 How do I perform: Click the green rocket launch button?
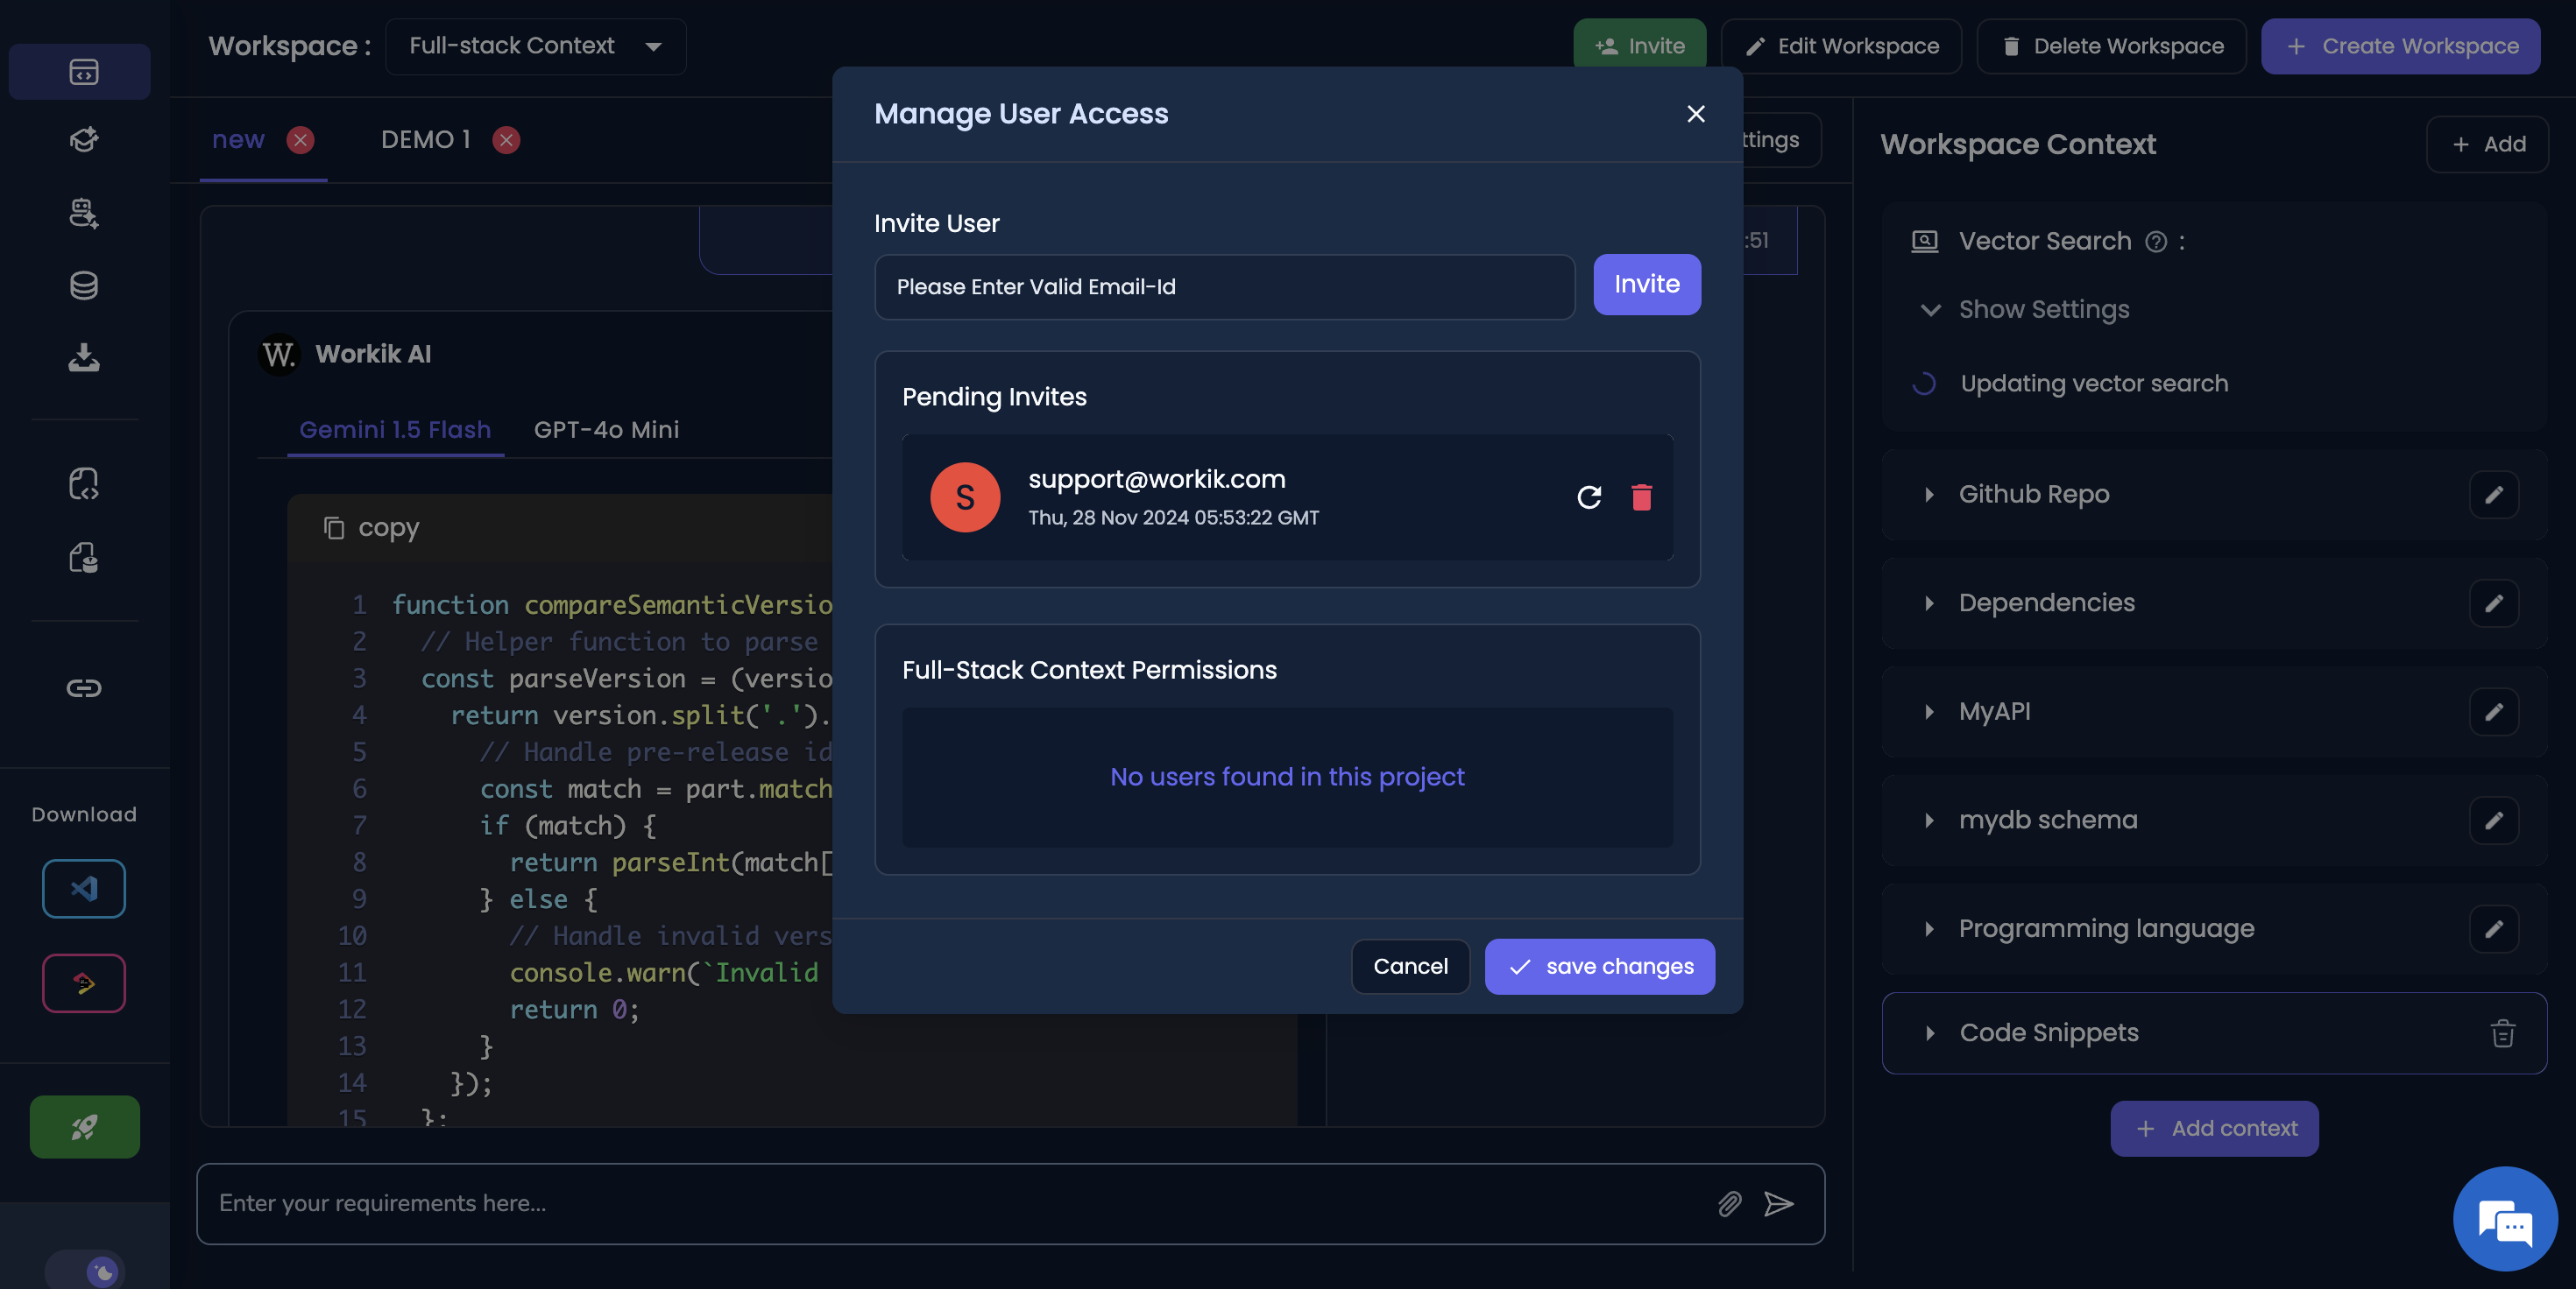point(84,1126)
